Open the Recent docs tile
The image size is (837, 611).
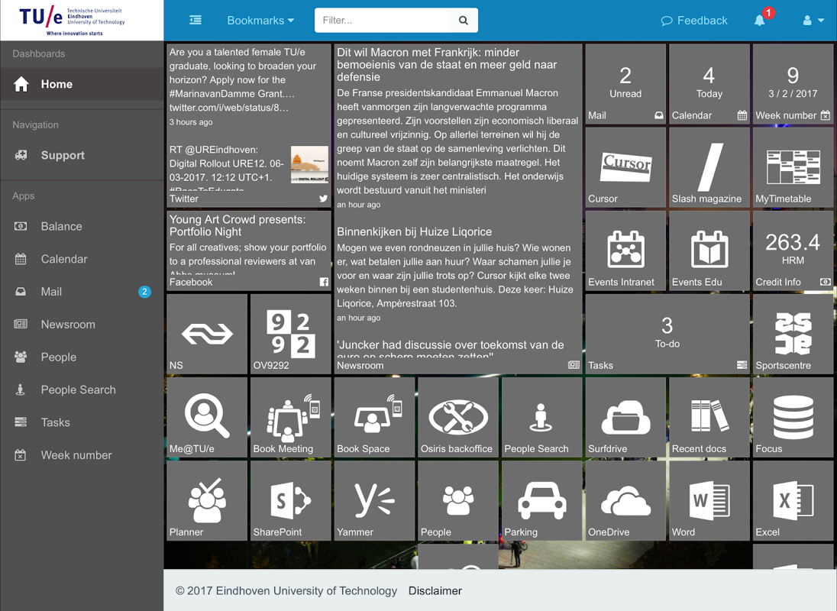pos(709,417)
